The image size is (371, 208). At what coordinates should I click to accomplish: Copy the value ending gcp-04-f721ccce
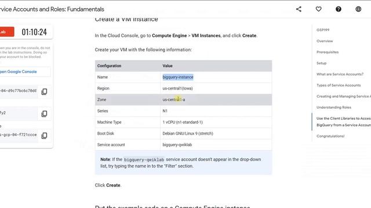pos(44,136)
